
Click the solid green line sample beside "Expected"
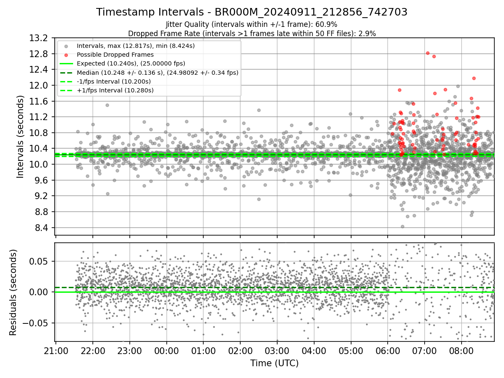(67, 63)
